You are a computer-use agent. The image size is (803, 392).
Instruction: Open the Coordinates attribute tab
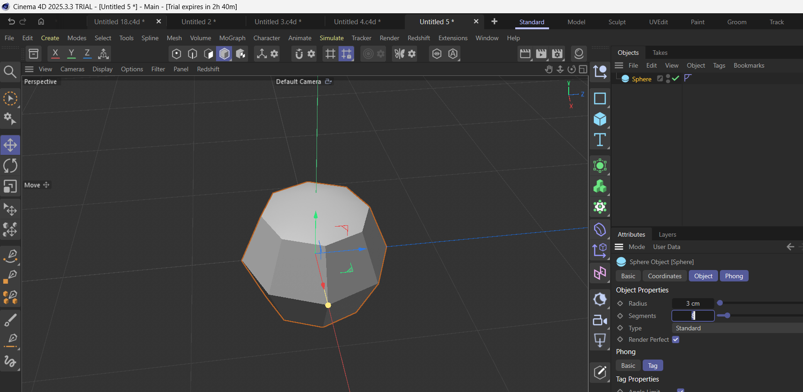[665, 276]
